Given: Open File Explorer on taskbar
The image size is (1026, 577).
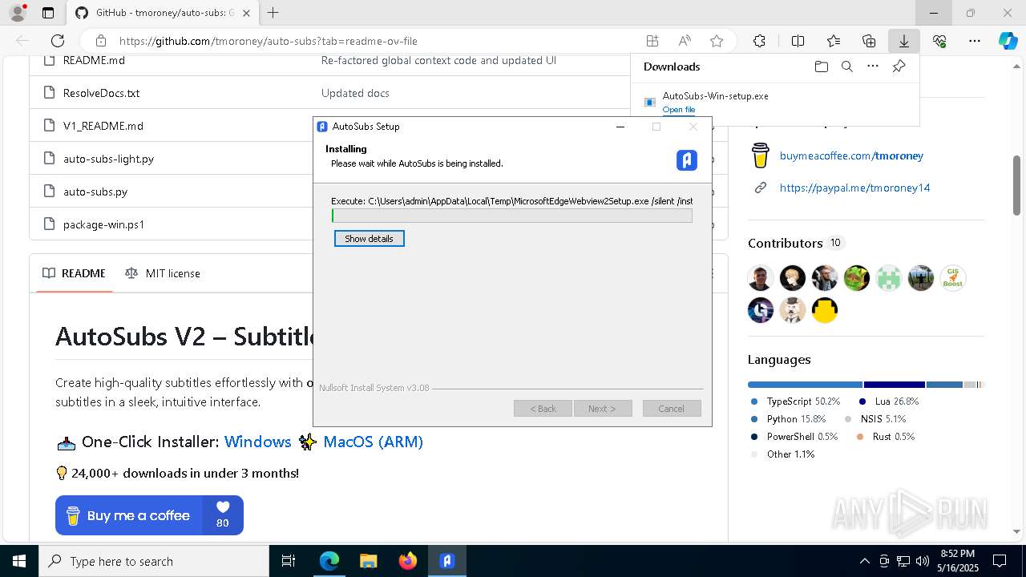Looking at the screenshot, I should pyautogui.click(x=368, y=561).
